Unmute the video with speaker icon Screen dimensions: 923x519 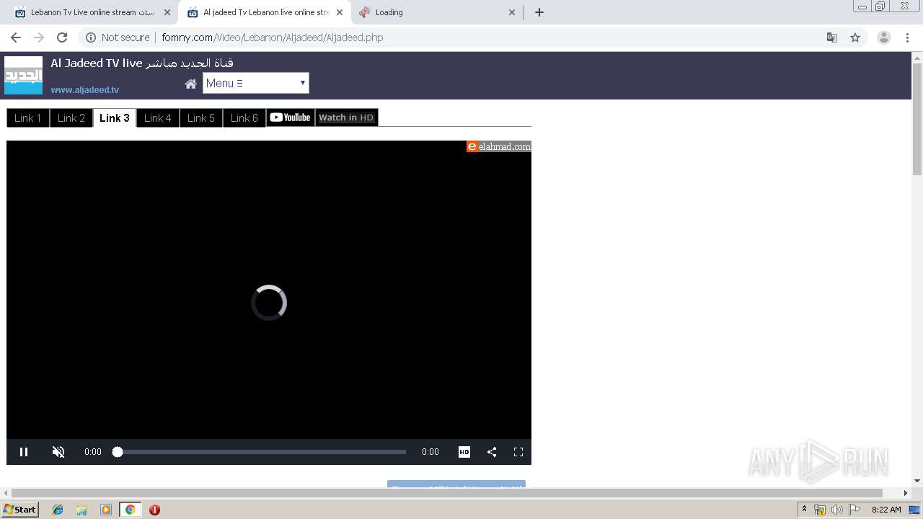(58, 452)
